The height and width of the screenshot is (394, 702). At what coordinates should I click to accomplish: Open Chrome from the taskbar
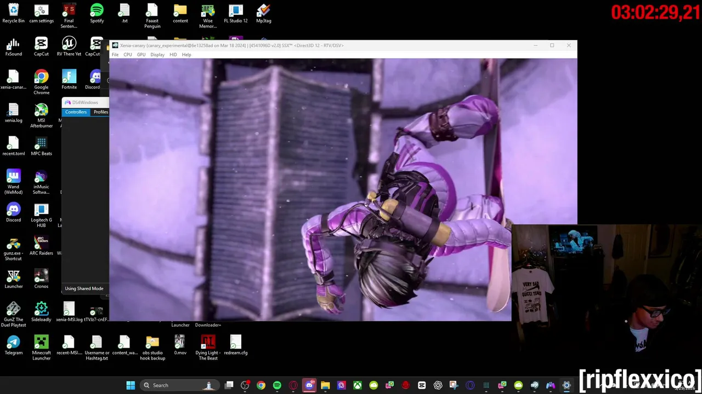[261, 385]
